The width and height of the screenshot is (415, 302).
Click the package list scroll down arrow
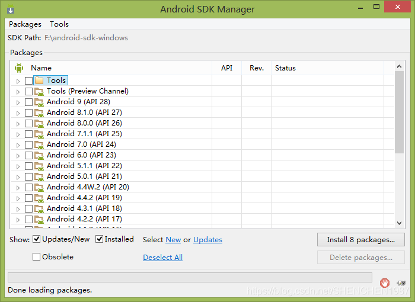coord(400,223)
